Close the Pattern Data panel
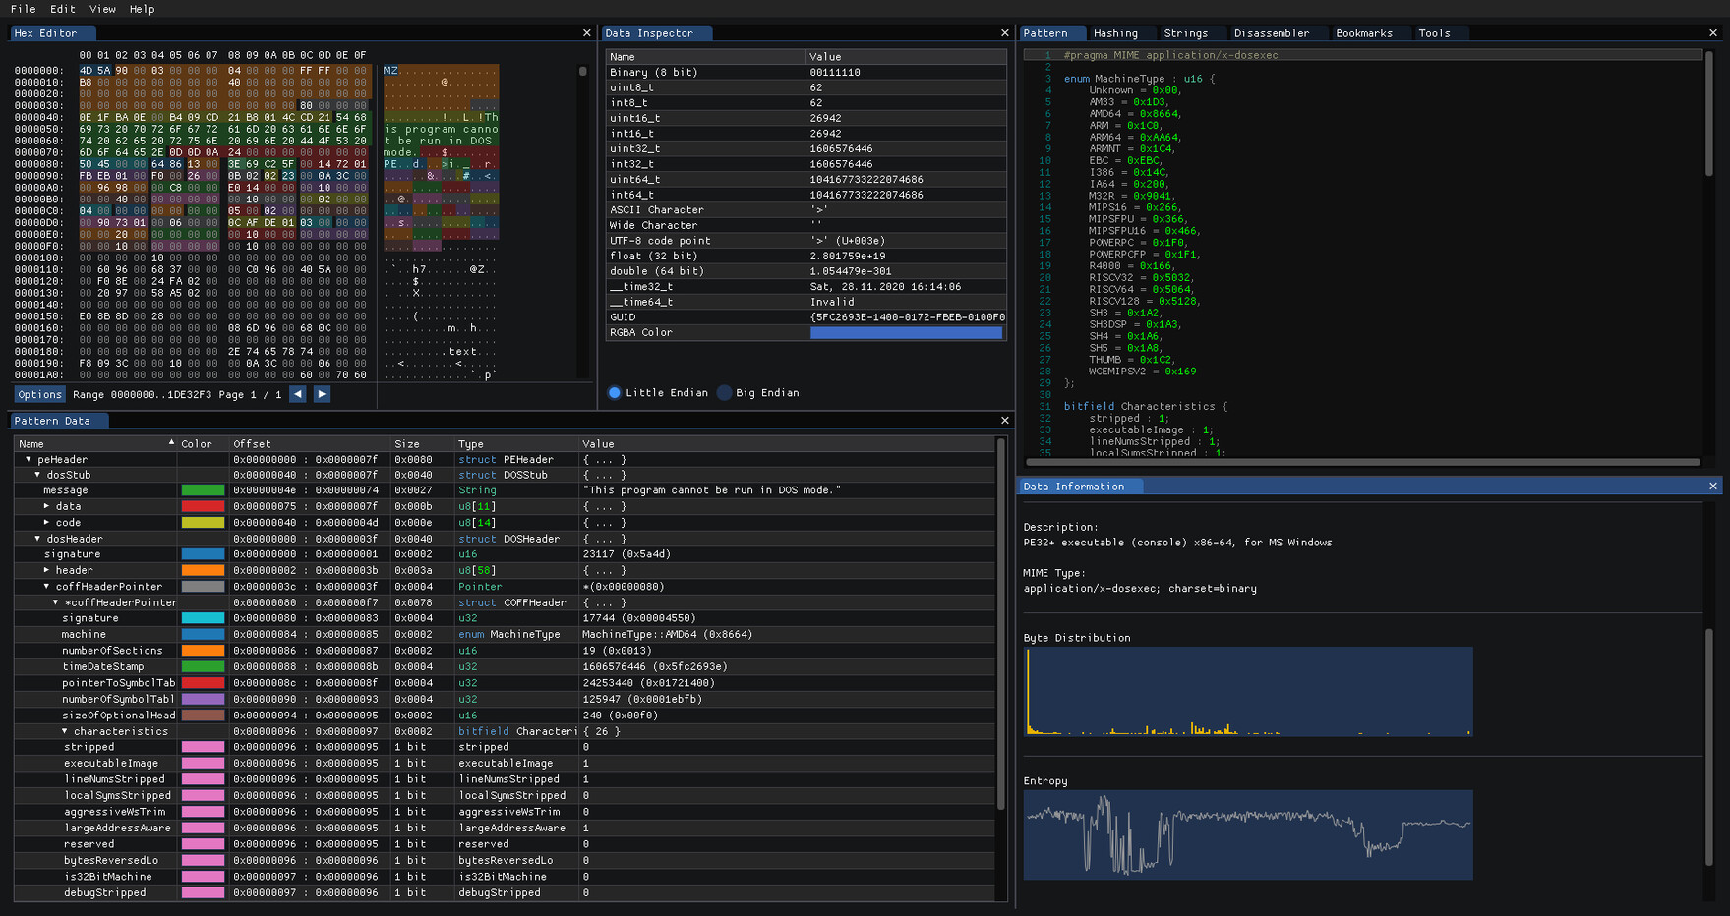Image resolution: width=1730 pixels, height=916 pixels. pos(1004,421)
